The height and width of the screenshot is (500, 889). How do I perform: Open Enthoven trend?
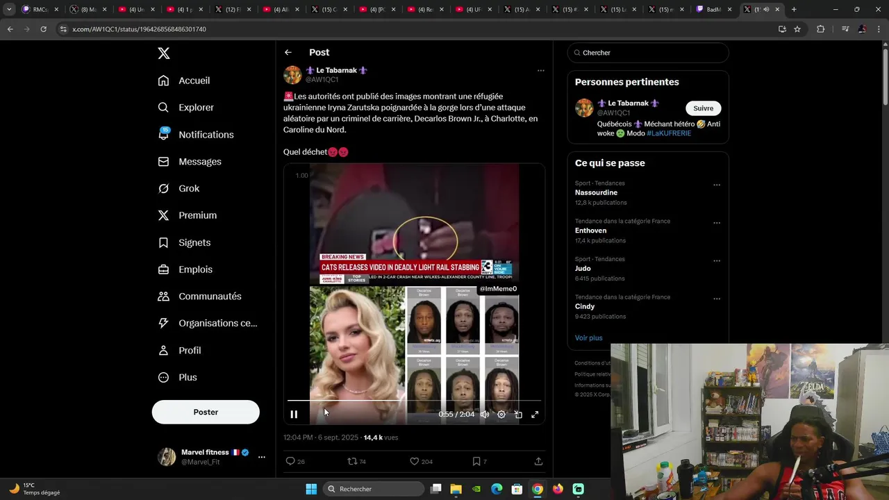pyautogui.click(x=590, y=231)
